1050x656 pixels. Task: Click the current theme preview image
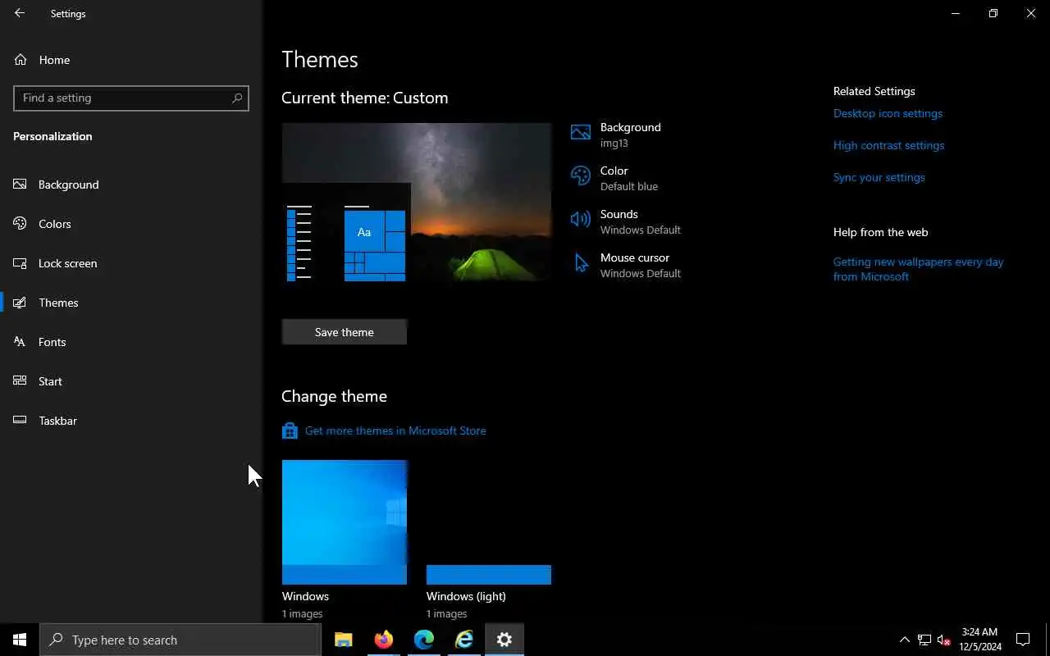(417, 203)
